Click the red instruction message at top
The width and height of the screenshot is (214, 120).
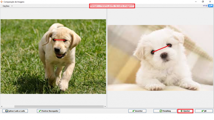point(112,6)
